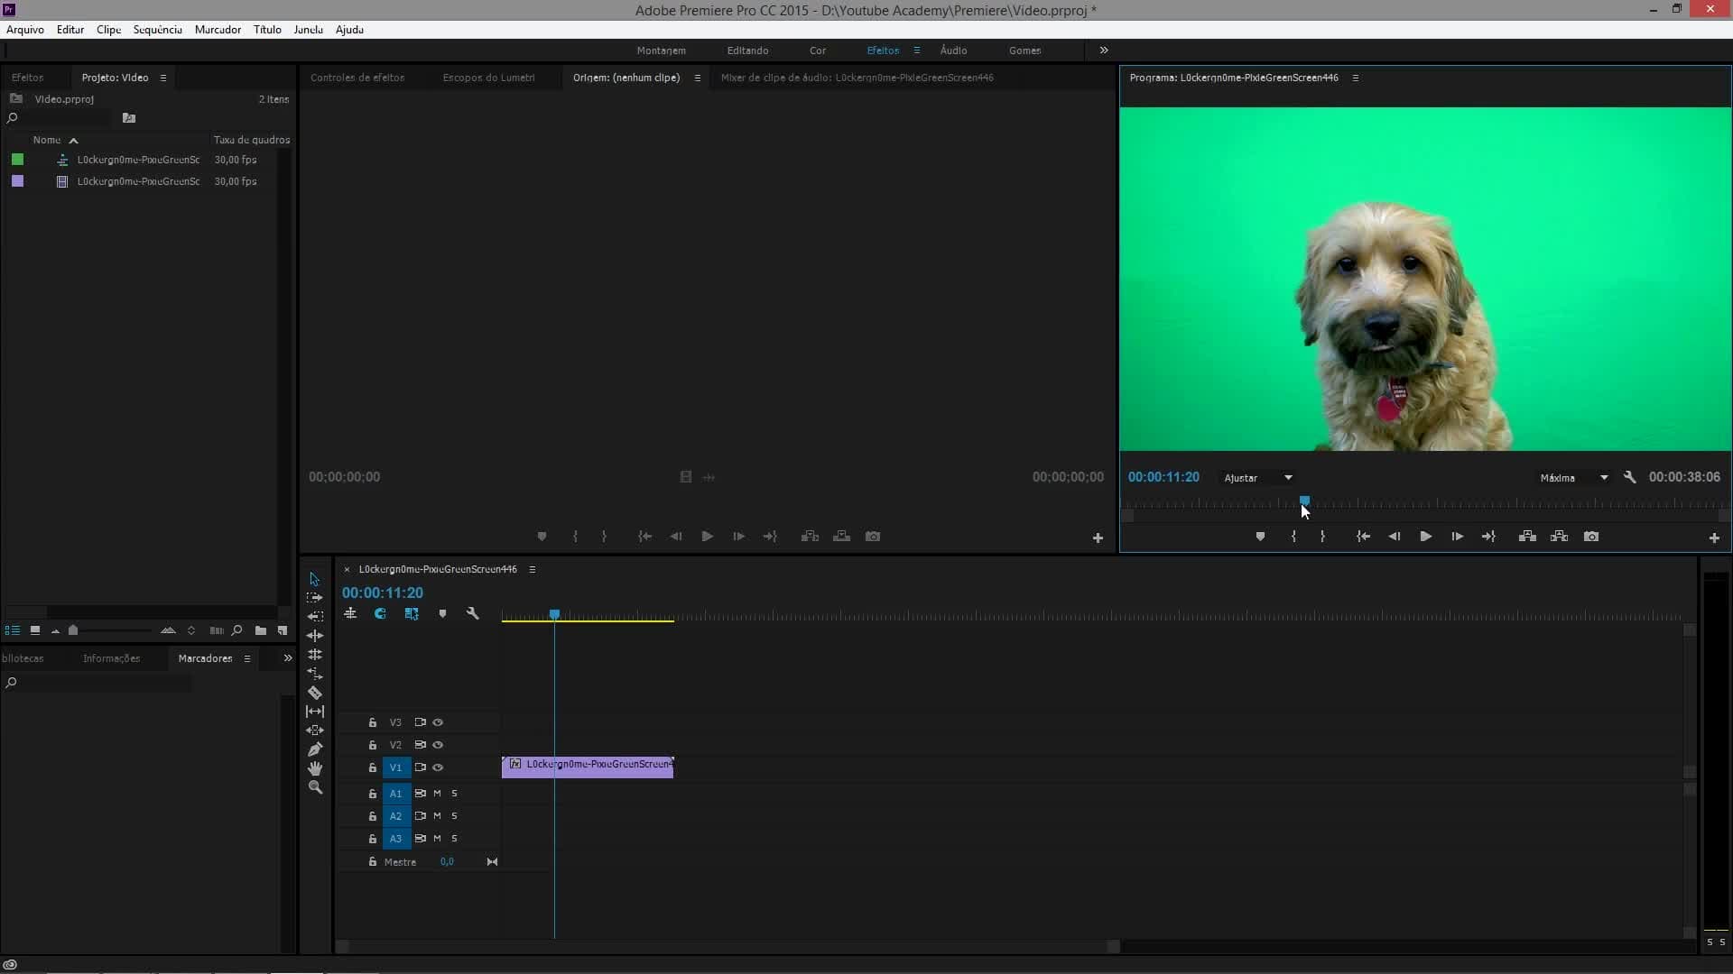This screenshot has height=974, width=1733.
Task: Toggle lock on V1 track
Action: coord(372,767)
